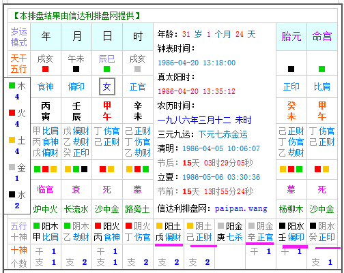Click 食神 in the year column

(x=46, y=86)
